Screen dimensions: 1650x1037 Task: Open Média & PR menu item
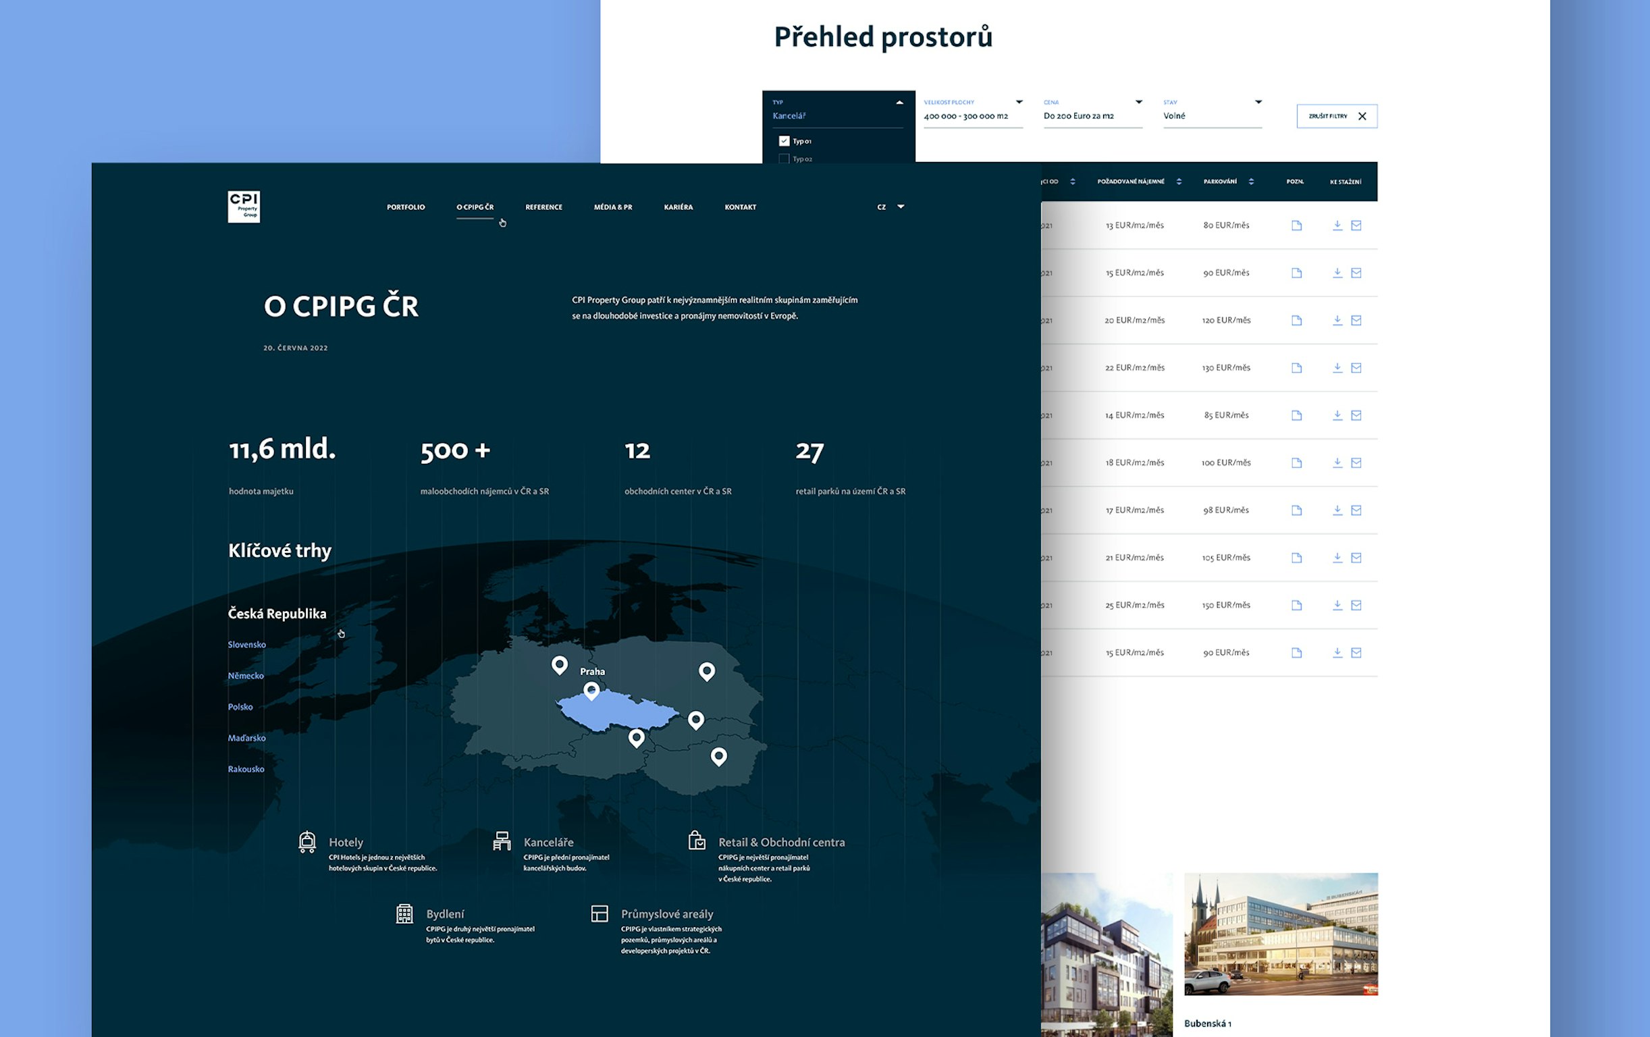[613, 207]
